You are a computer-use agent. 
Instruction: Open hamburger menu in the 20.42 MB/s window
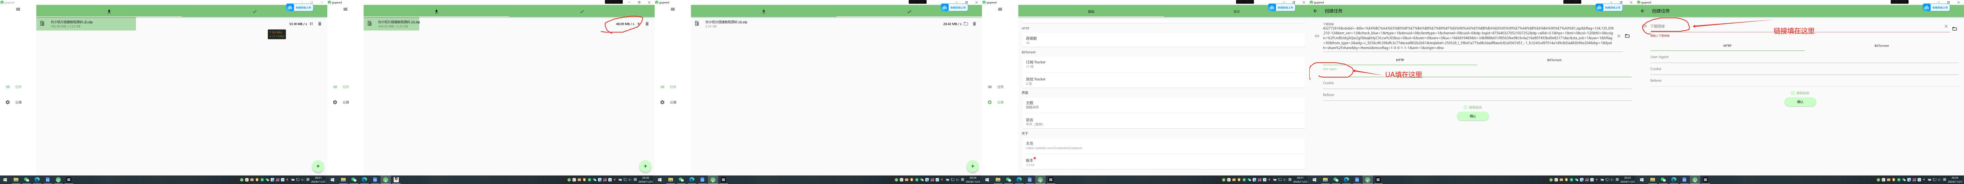[x=672, y=9]
